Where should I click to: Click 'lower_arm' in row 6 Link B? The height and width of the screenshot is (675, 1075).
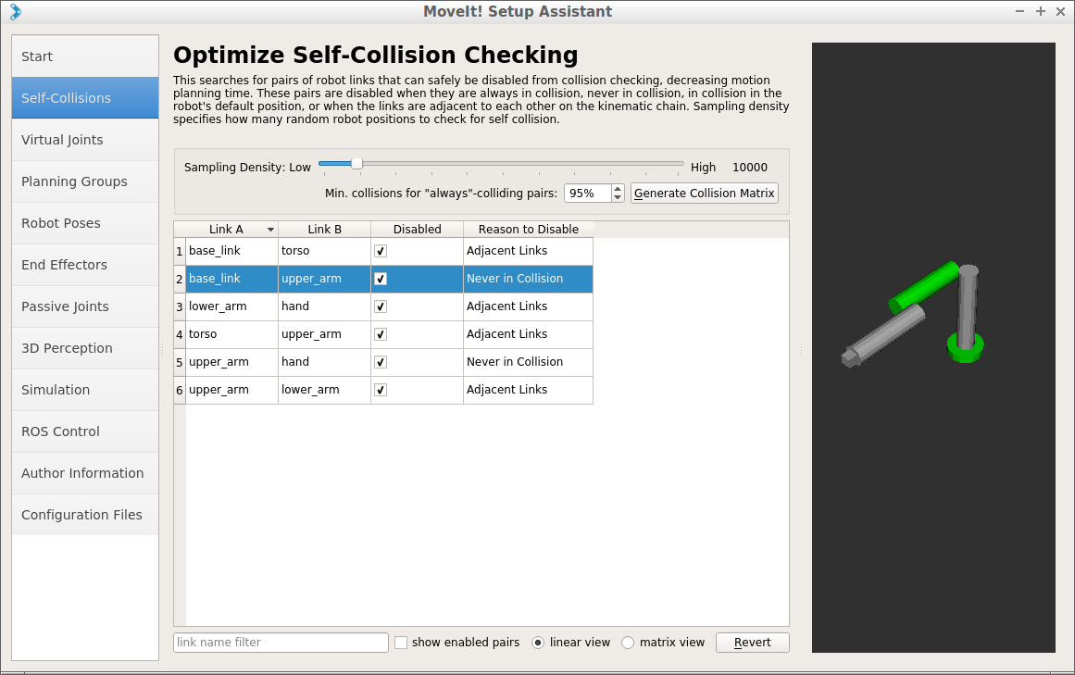[x=324, y=390]
